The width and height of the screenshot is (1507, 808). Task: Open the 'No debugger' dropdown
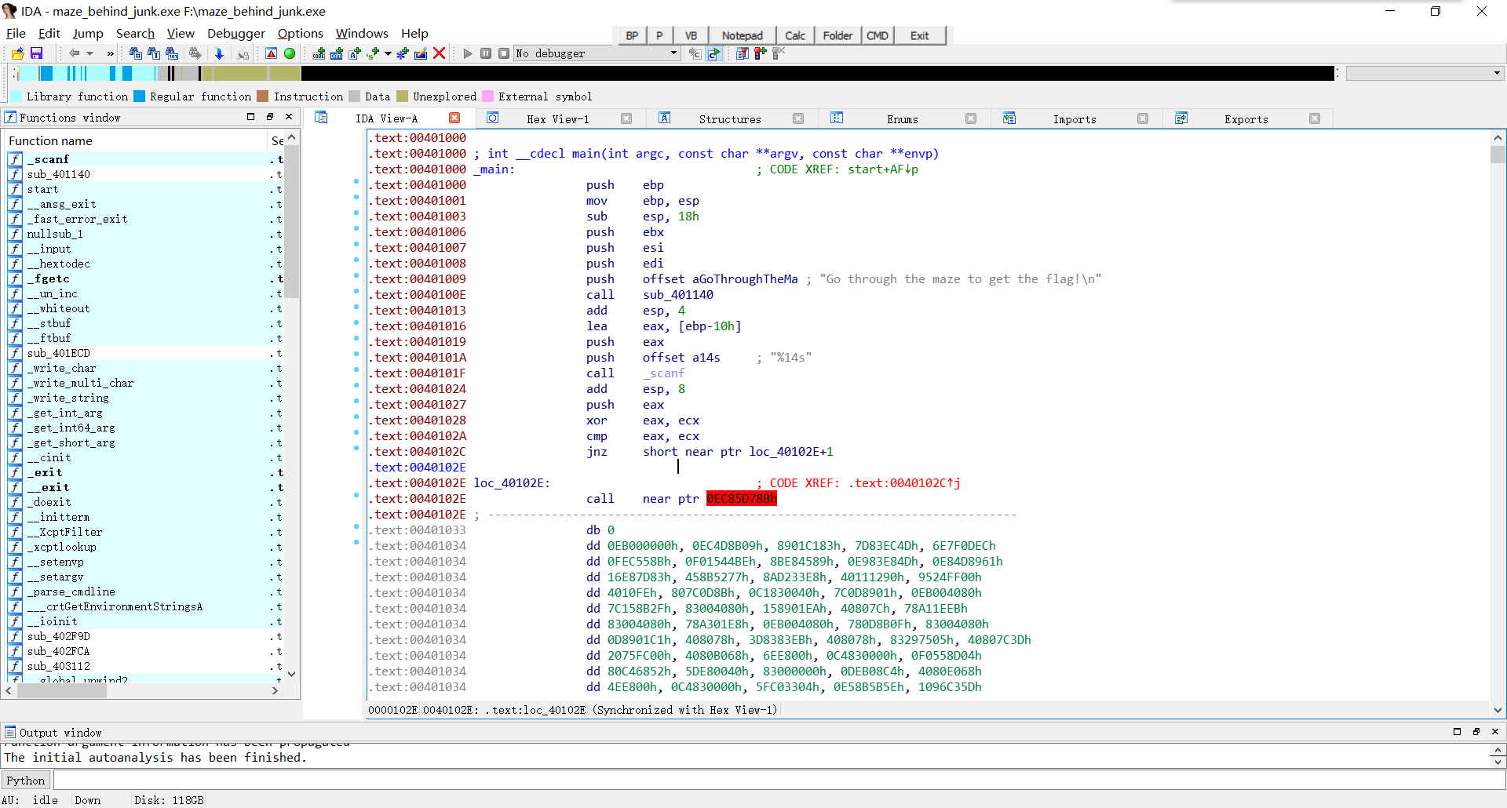point(673,53)
